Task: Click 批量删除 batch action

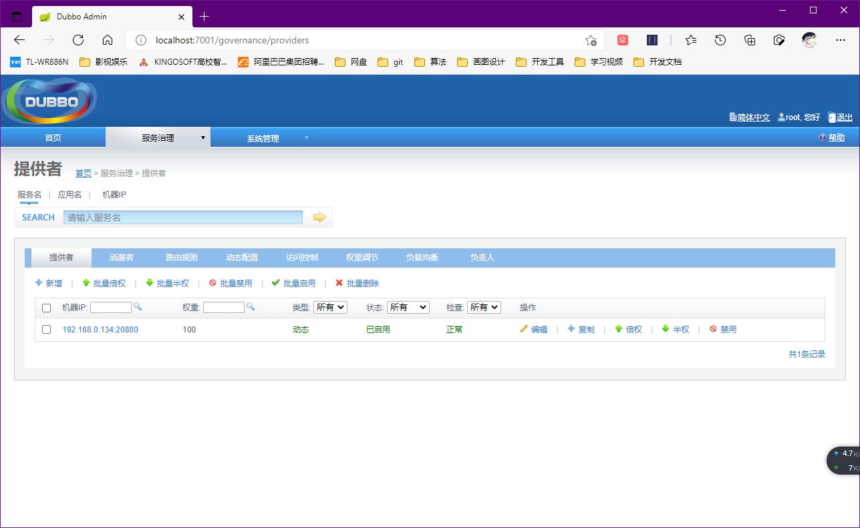Action: (x=357, y=283)
